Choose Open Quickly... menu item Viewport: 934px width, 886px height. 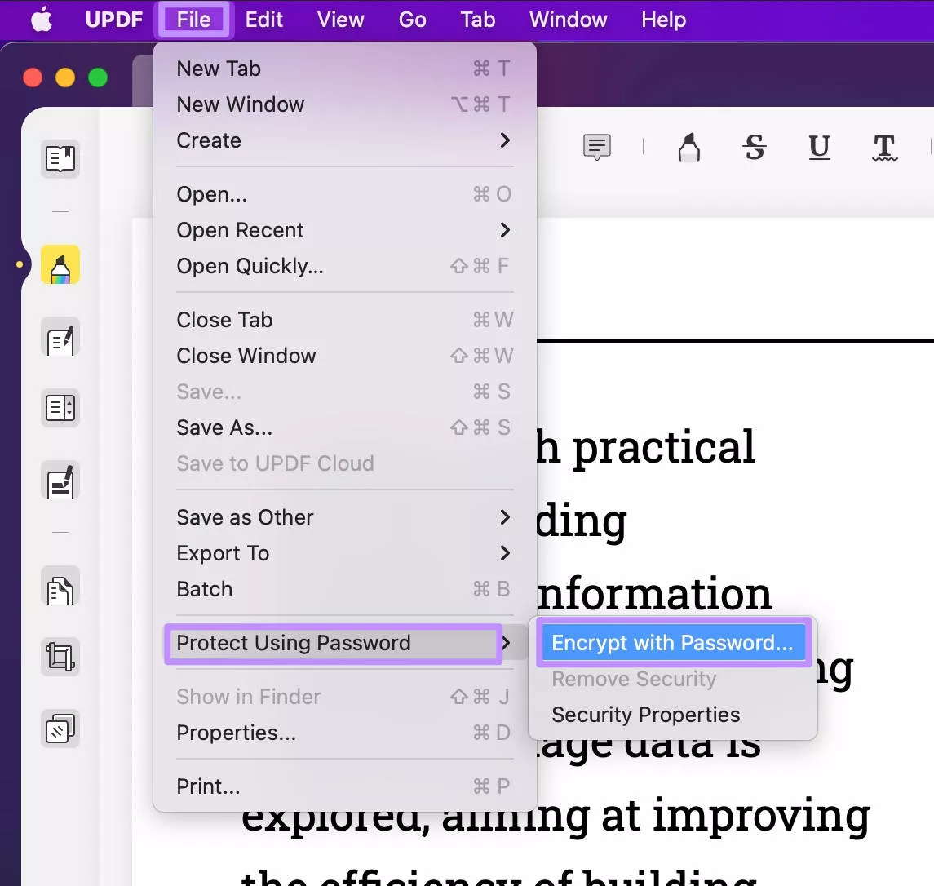tap(345, 266)
